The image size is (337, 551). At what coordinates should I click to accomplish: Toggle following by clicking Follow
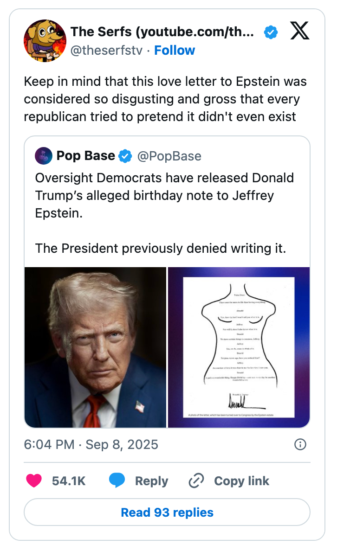(175, 50)
